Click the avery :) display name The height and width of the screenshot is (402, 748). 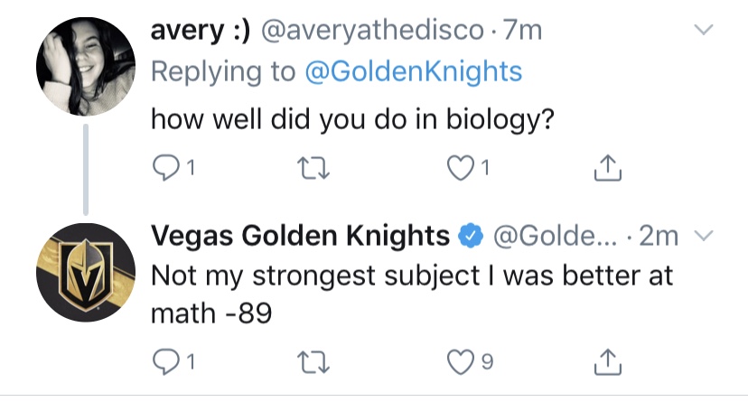coord(201,31)
